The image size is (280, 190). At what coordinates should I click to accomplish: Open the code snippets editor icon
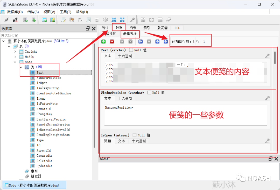(89, 20)
